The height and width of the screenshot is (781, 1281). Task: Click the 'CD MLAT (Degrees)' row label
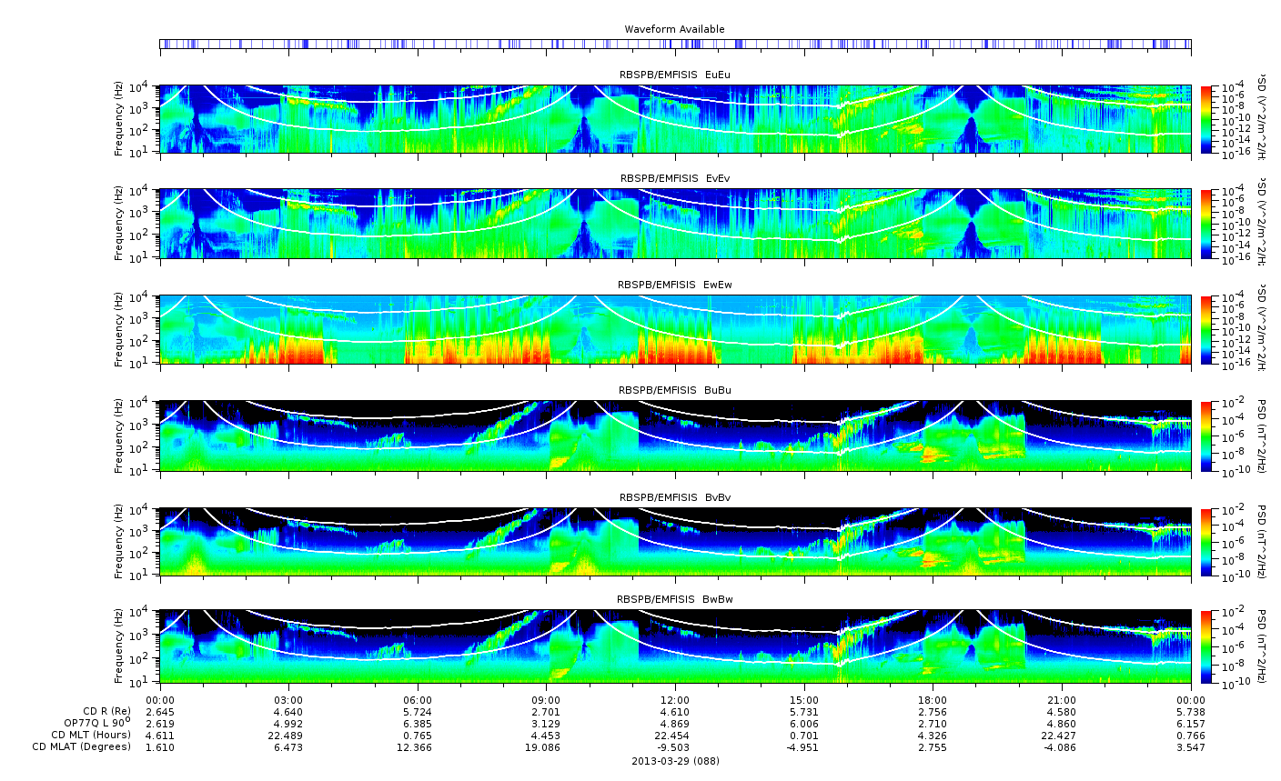82,746
